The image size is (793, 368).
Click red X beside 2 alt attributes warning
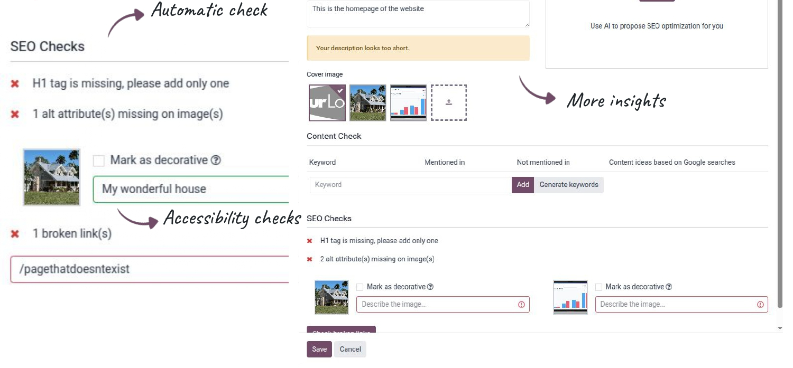point(309,259)
